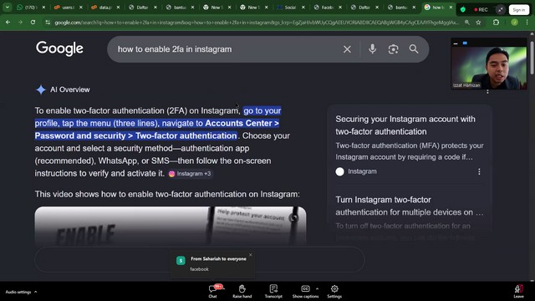535x301 pixels.
Task: Click the AI Overview sparkle icon
Action: 41,89
